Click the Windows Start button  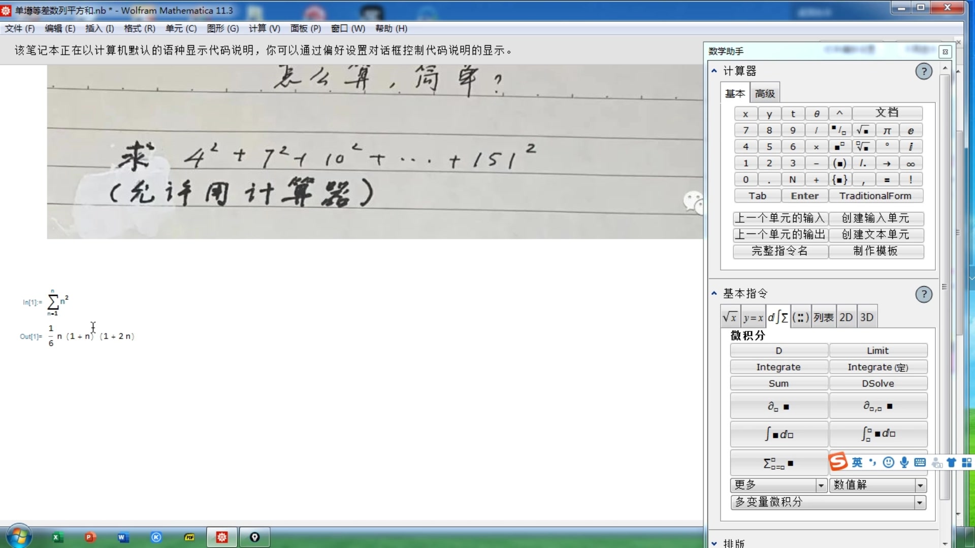(19, 536)
